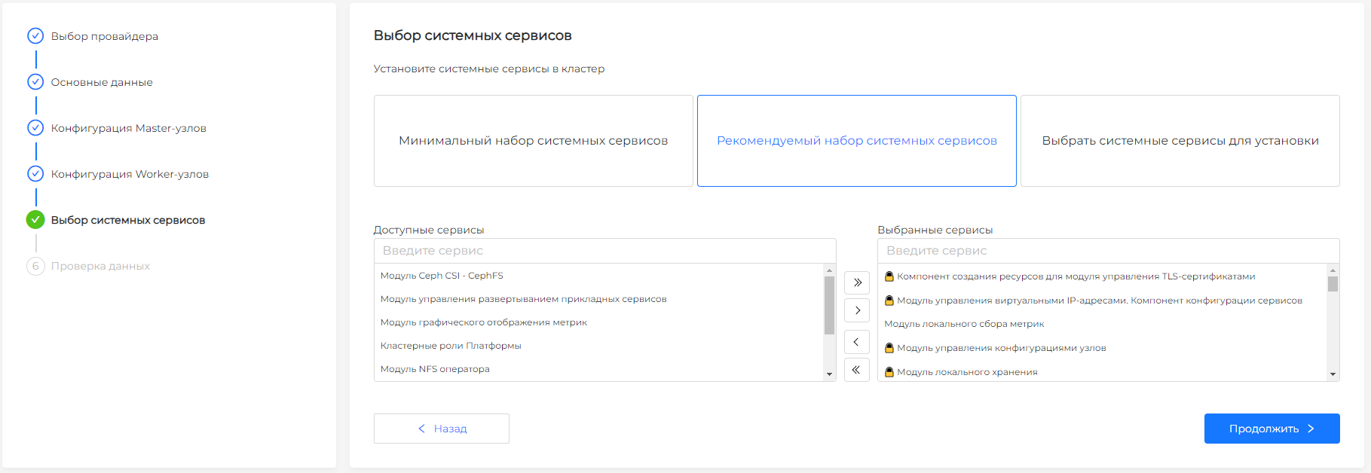1371x473 pixels.
Task: Click move selected right arrow button
Action: [857, 310]
